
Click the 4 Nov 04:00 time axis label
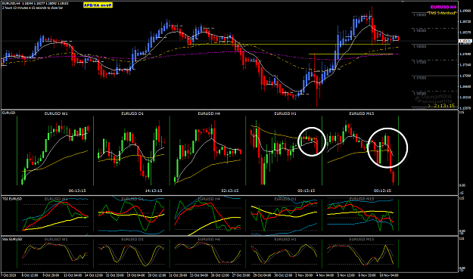325,275
